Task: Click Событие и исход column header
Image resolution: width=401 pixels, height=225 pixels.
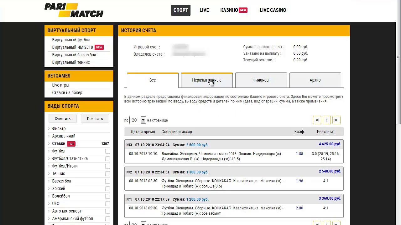Action: click(177, 132)
